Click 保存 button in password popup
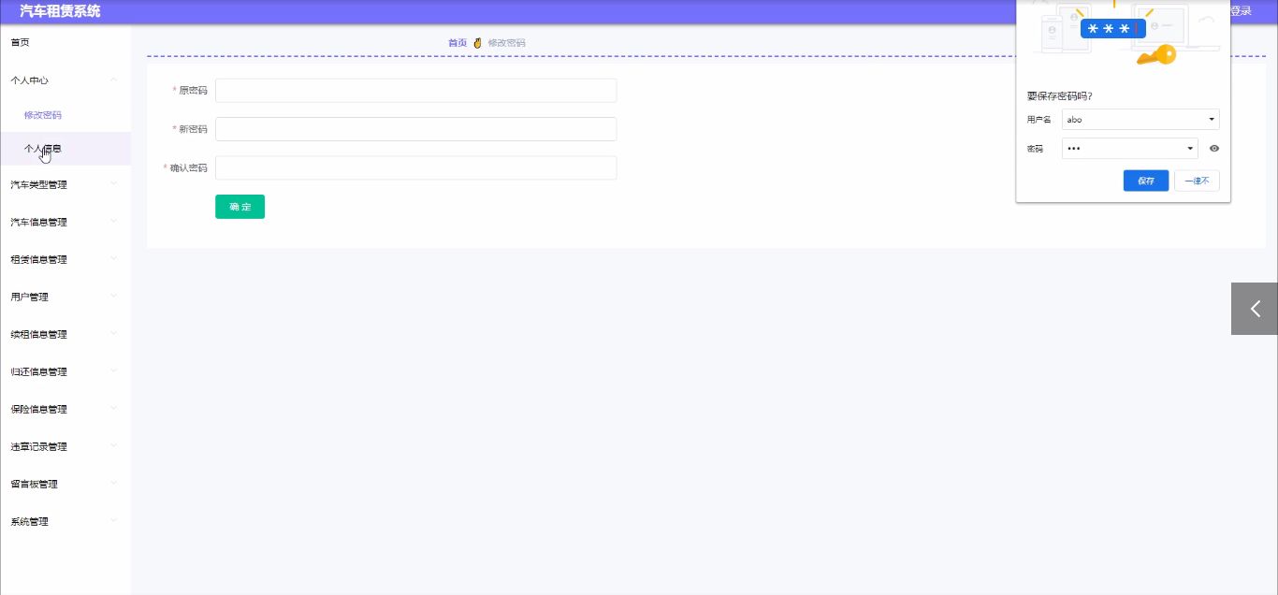 [1146, 181]
